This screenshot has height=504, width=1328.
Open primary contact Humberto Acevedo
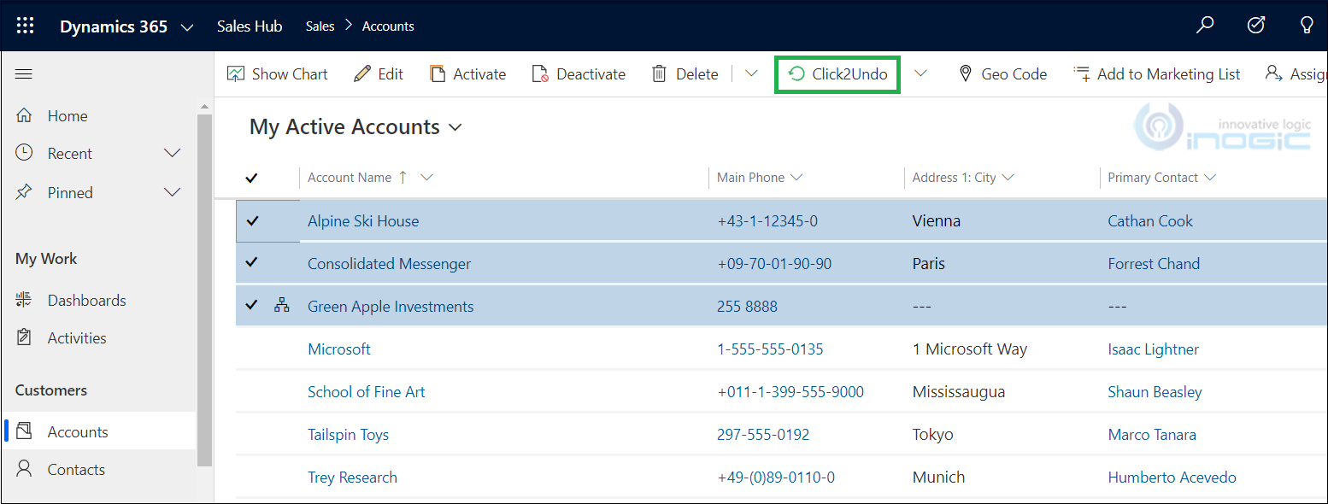(1172, 478)
